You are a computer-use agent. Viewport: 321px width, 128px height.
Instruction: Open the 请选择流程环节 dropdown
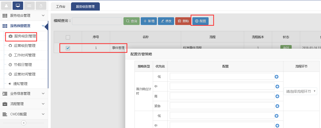[300, 91]
